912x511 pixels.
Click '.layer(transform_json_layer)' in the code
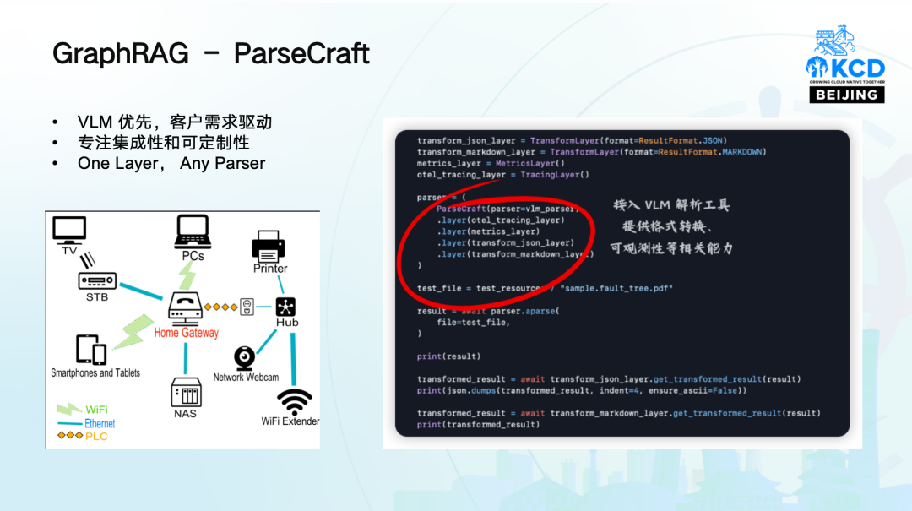tap(506, 242)
